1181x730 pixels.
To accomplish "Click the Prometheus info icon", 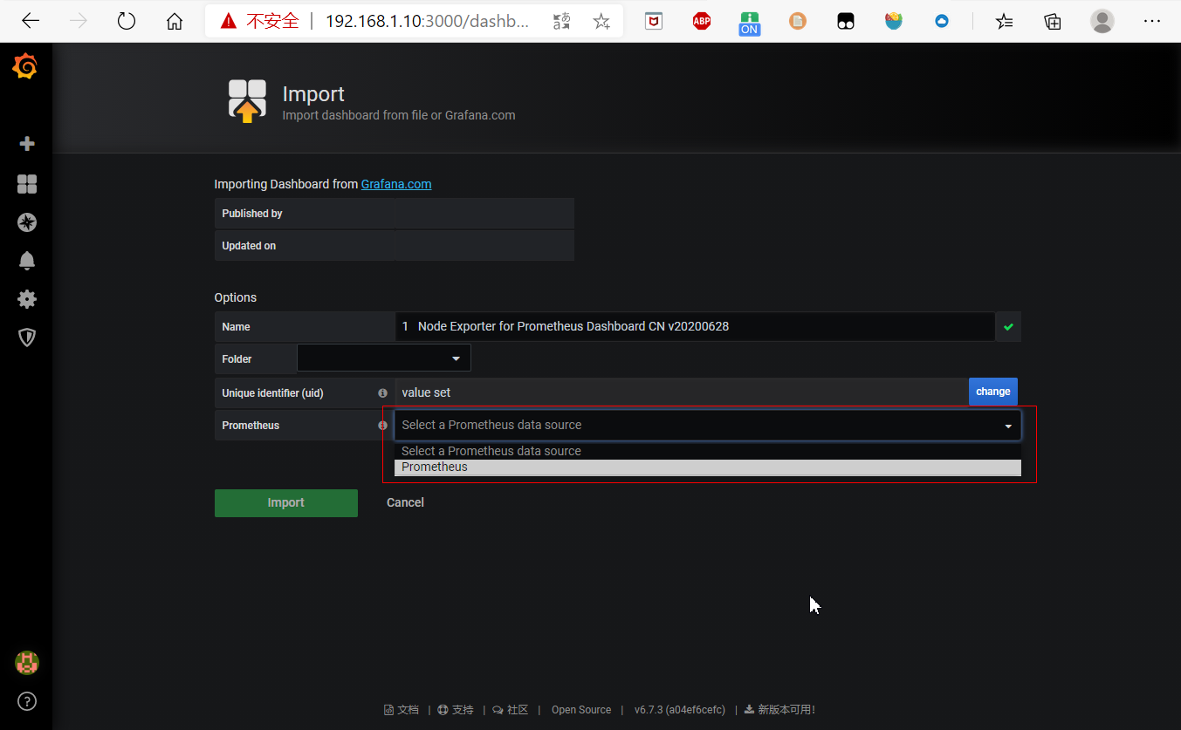I will pyautogui.click(x=382, y=426).
